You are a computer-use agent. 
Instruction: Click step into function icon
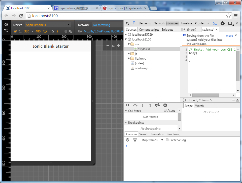pyautogui.click(x=143, y=105)
